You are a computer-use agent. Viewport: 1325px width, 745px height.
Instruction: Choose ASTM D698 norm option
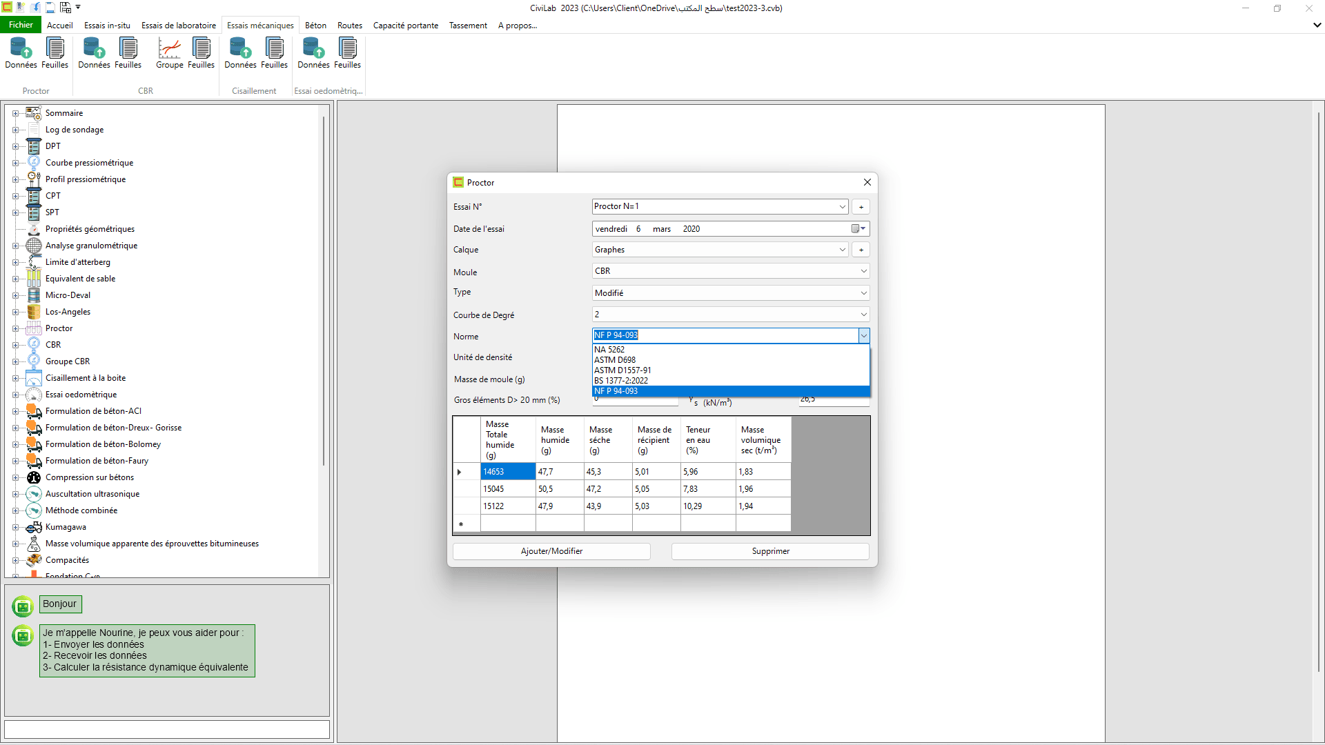(731, 360)
